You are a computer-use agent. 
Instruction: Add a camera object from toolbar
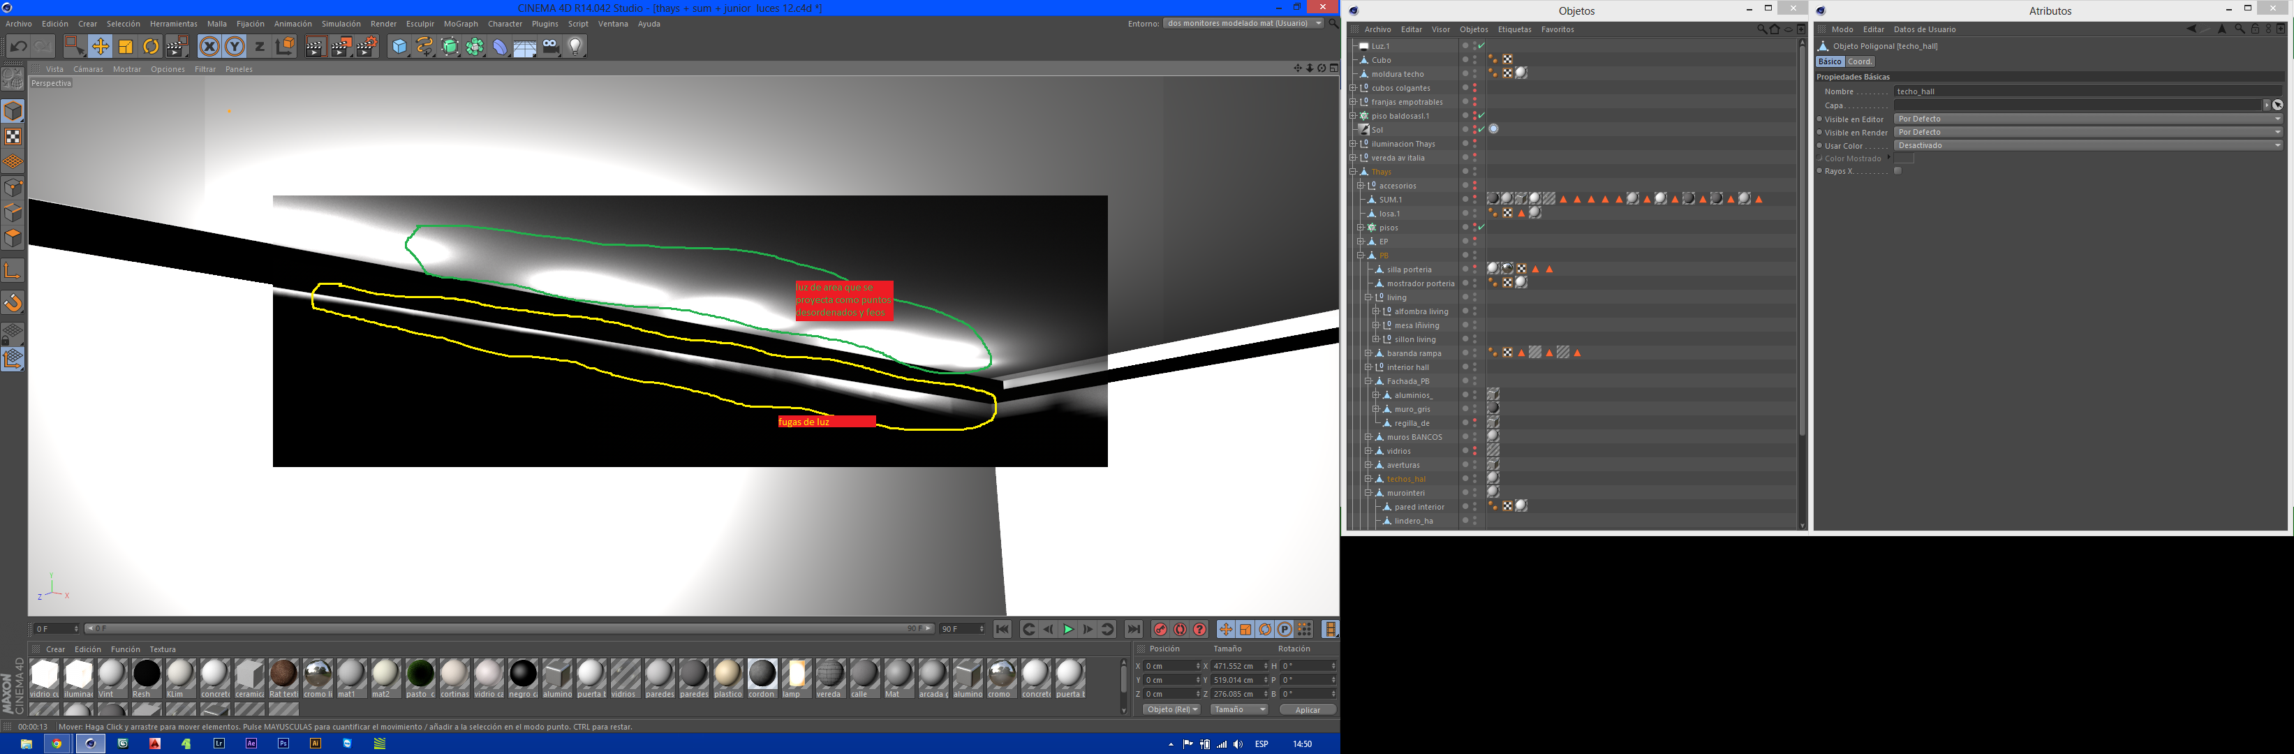550,46
